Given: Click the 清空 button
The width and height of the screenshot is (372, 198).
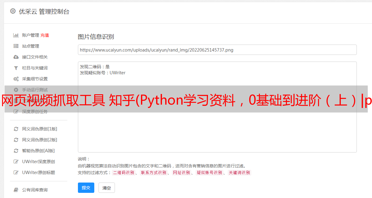Looking at the screenshot, I should [107, 188].
